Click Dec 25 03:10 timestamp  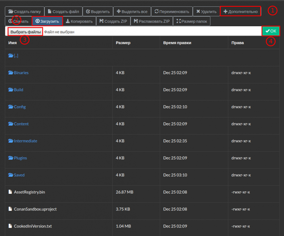[175, 175]
